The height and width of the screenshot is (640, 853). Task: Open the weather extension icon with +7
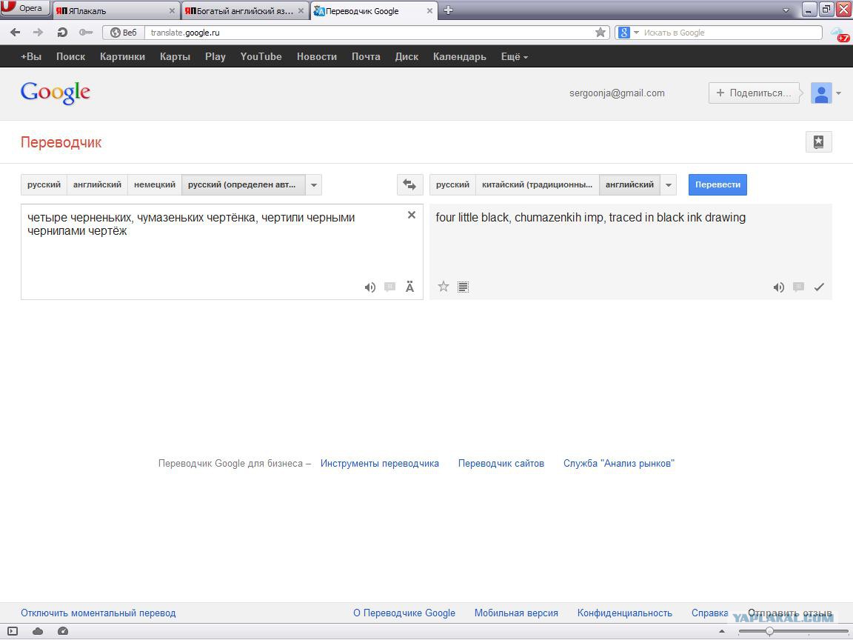(840, 34)
